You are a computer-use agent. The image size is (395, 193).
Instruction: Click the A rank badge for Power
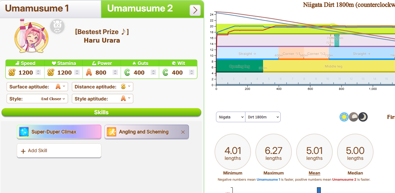pyautogui.click(x=89, y=72)
